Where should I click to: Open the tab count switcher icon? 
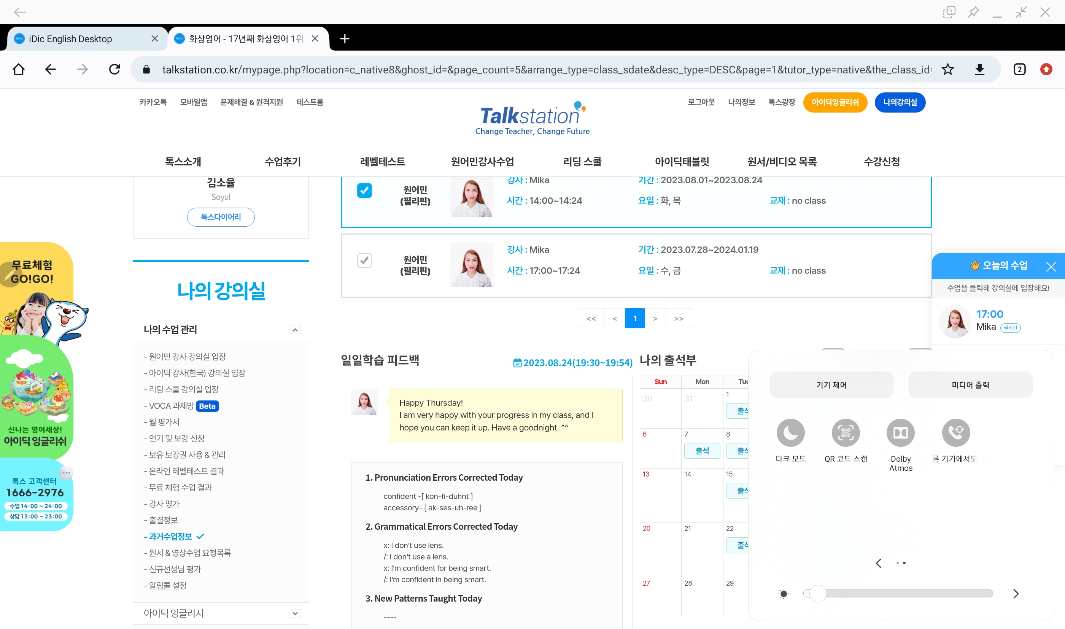click(1019, 69)
